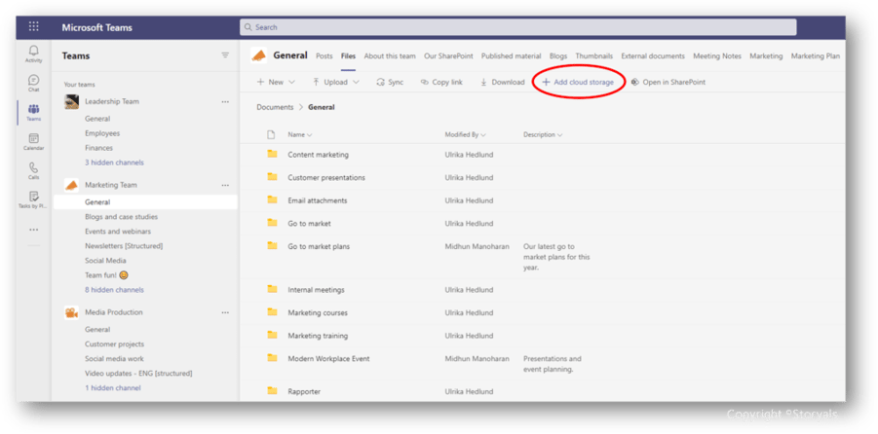This screenshot has width=878, height=434.
Task: Switch to the Posts tab
Action: [324, 55]
